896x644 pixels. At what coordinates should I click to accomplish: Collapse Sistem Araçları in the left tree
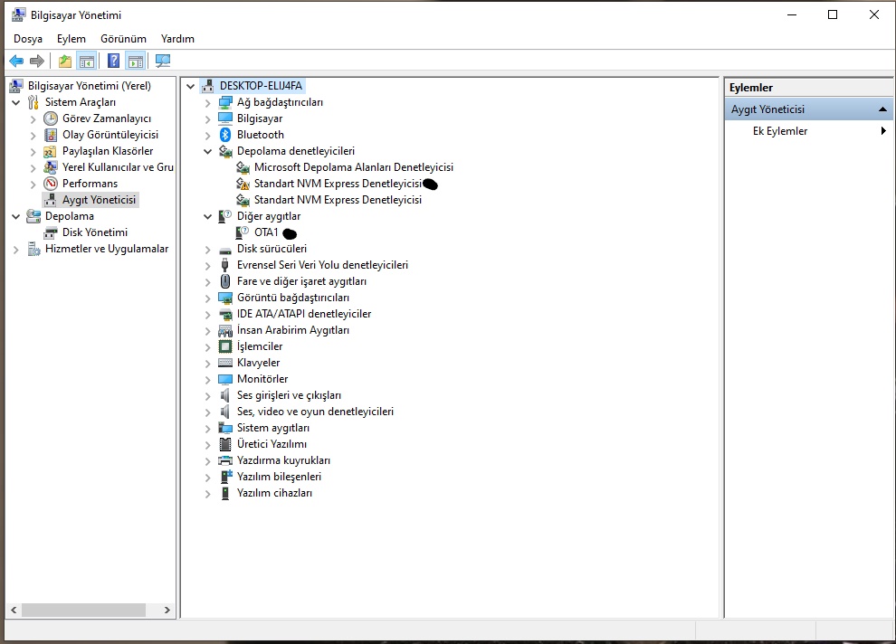pyautogui.click(x=16, y=103)
